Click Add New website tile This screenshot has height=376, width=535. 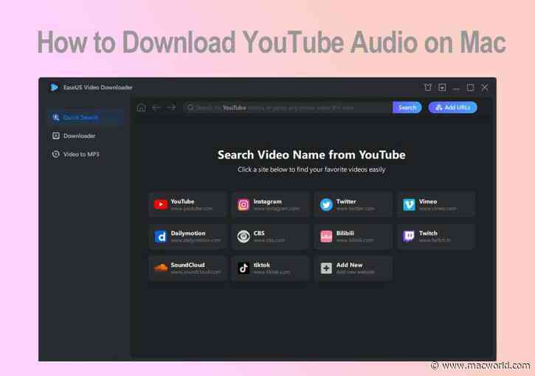pyautogui.click(x=353, y=268)
